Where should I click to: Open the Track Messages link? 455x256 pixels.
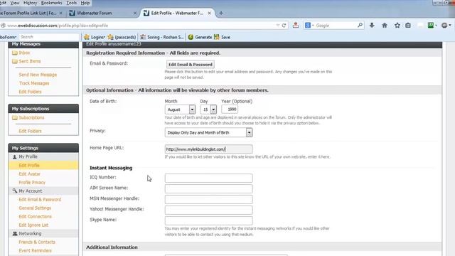(34, 83)
